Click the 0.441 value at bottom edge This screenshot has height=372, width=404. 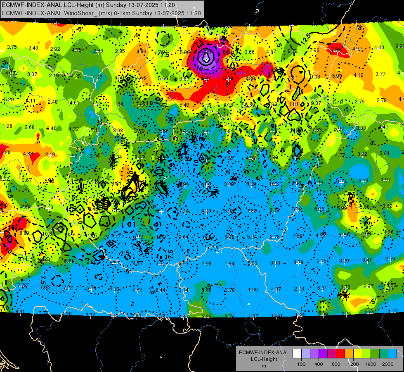276,315
